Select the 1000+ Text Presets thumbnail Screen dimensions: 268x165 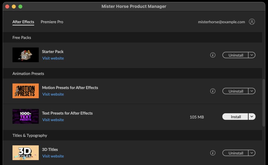26,116
